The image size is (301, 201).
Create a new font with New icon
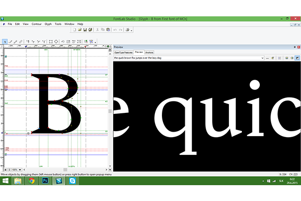tap(74, 30)
